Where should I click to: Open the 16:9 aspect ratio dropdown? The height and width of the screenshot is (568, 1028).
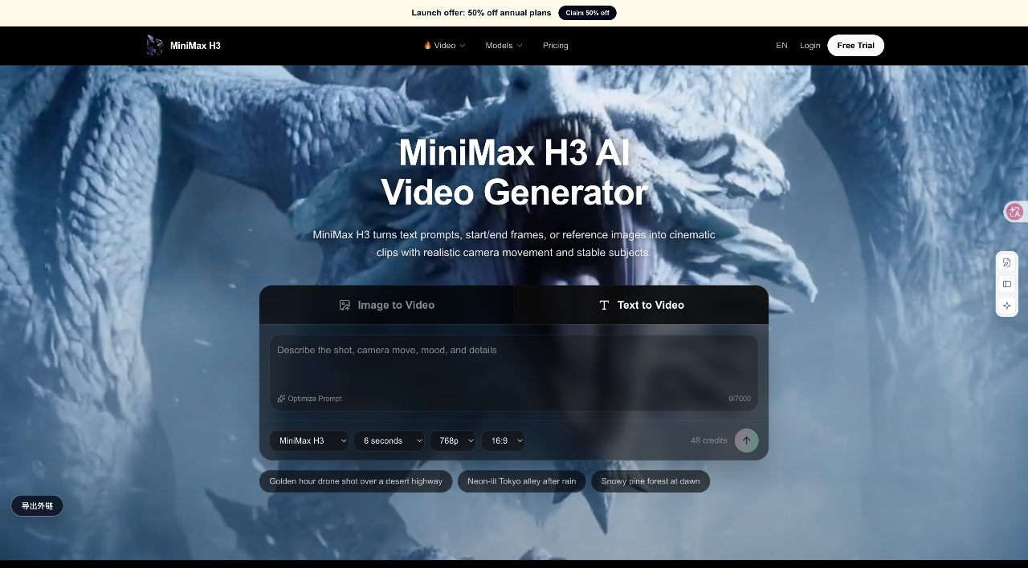tap(503, 440)
